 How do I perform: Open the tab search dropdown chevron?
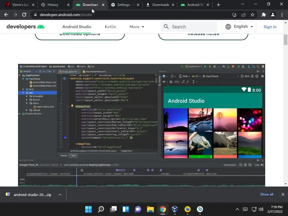coord(243,4)
